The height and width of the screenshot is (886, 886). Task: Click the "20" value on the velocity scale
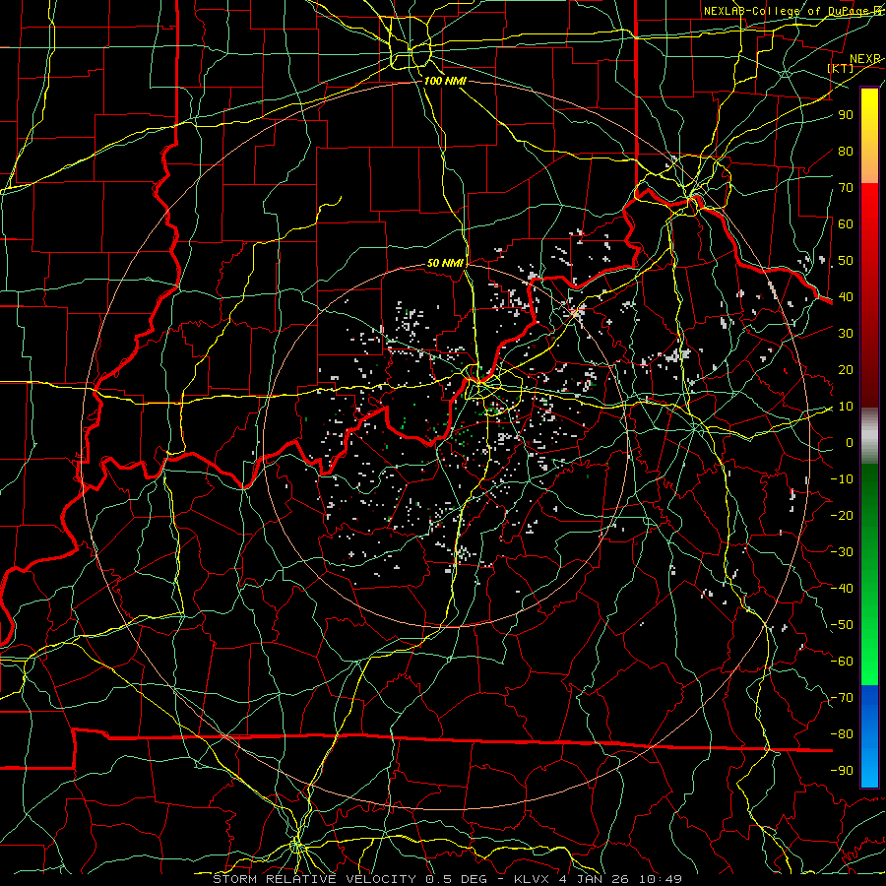(x=846, y=370)
